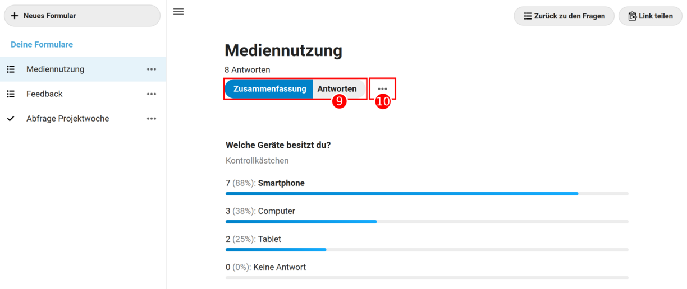
Task: Select the Abfrage Projektwoche form
Action: (67, 119)
